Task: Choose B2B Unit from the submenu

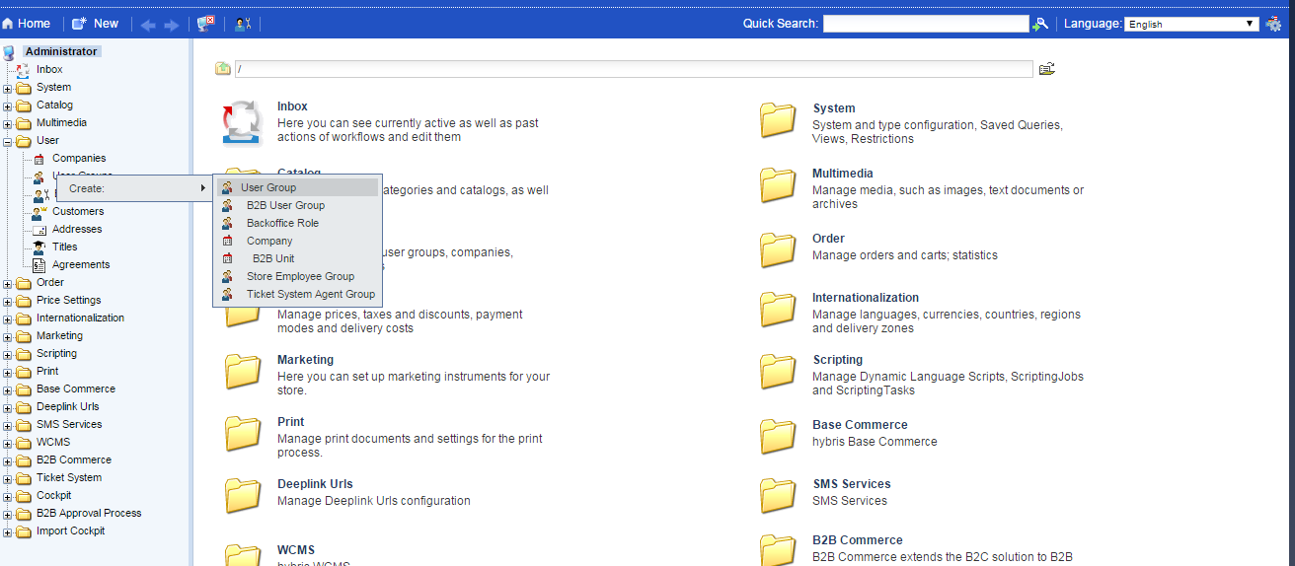Action: (297, 258)
